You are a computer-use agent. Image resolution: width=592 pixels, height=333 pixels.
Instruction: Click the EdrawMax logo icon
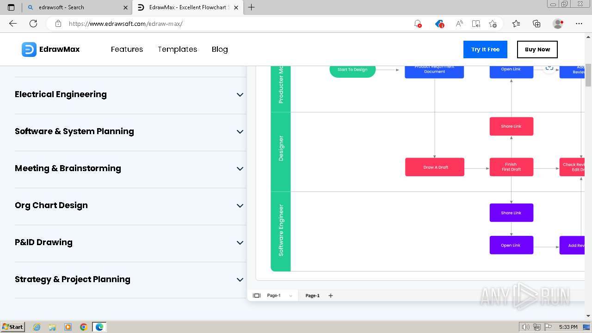click(29, 49)
